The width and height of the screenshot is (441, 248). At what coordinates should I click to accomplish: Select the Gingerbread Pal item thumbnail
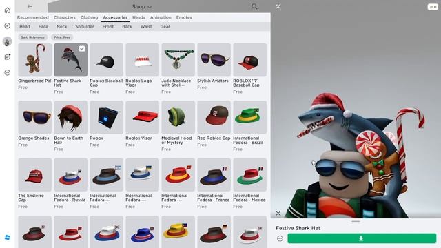[35, 60]
